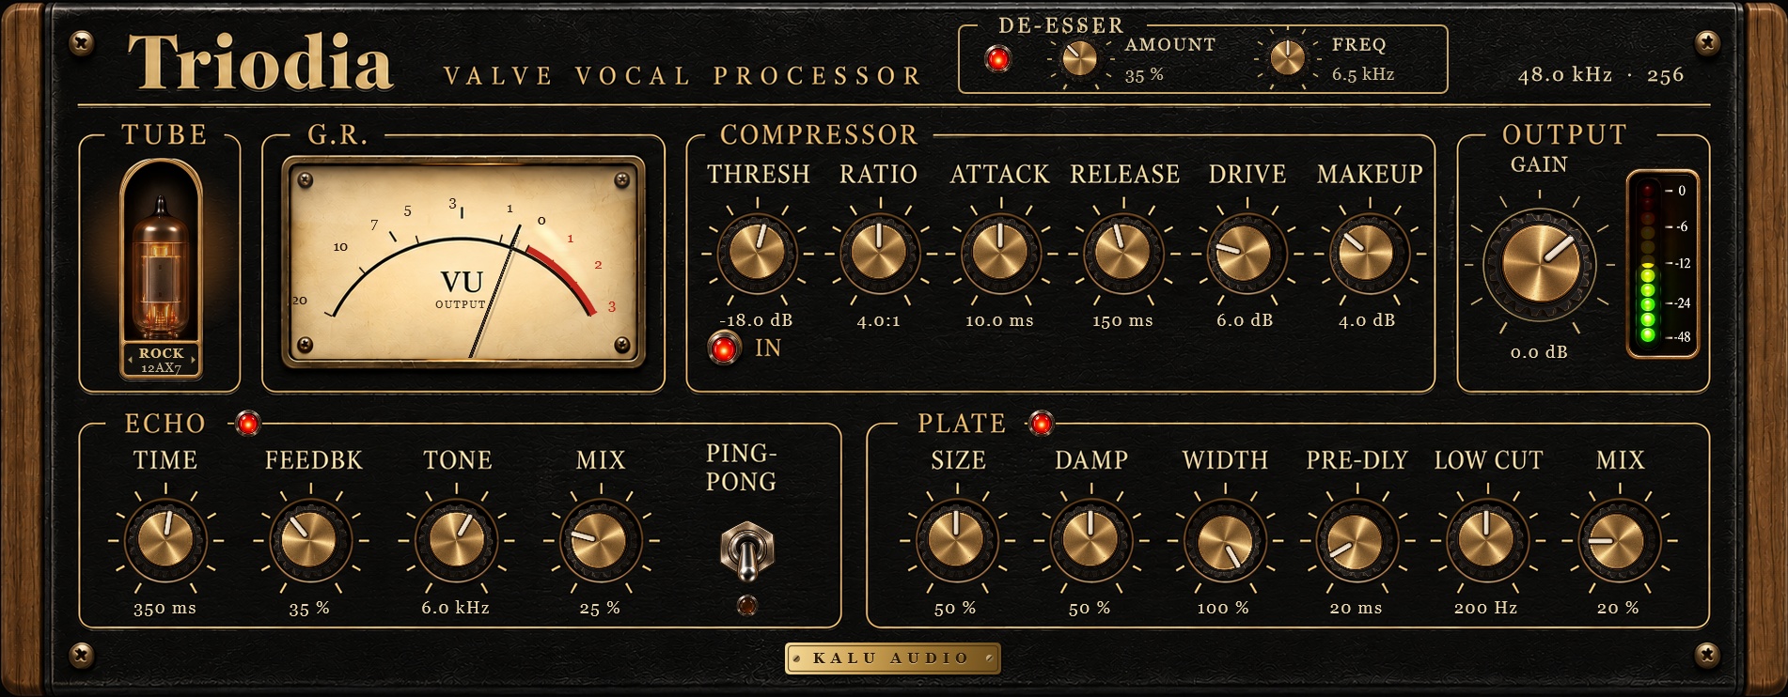Click the Output Gain knob
Viewport: 1788px width, 697px height.
click(x=1540, y=264)
